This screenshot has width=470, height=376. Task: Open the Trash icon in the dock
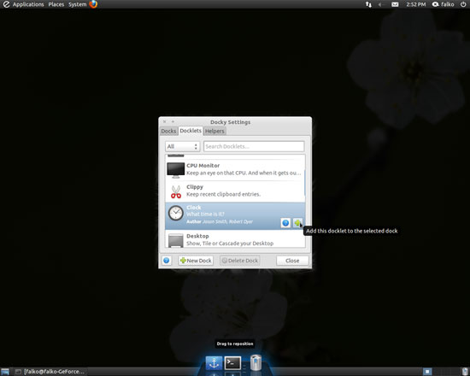click(256, 362)
